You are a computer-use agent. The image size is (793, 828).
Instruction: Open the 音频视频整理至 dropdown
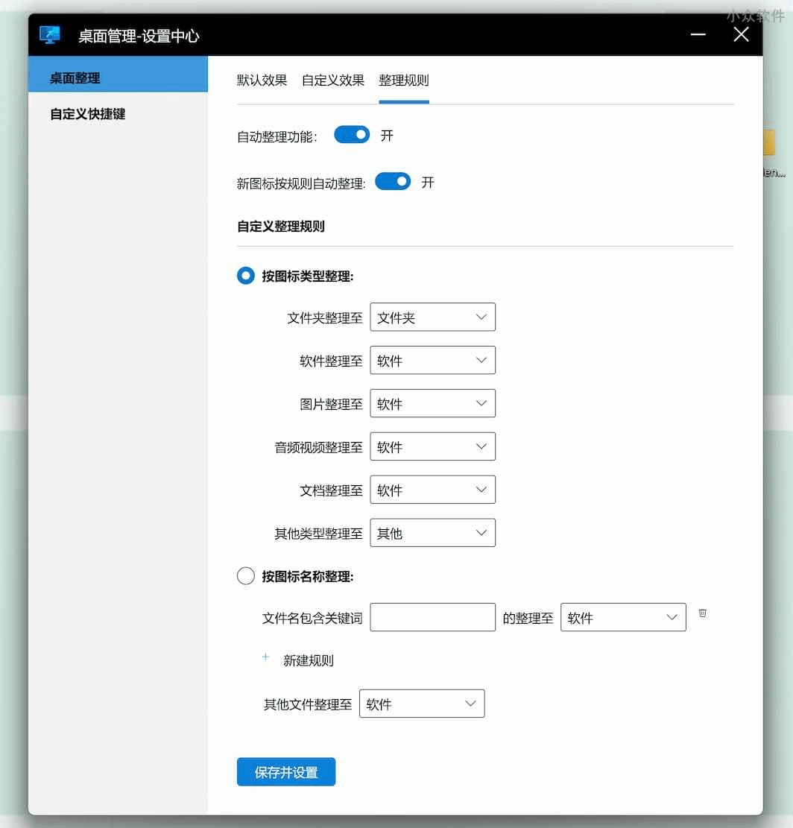432,446
